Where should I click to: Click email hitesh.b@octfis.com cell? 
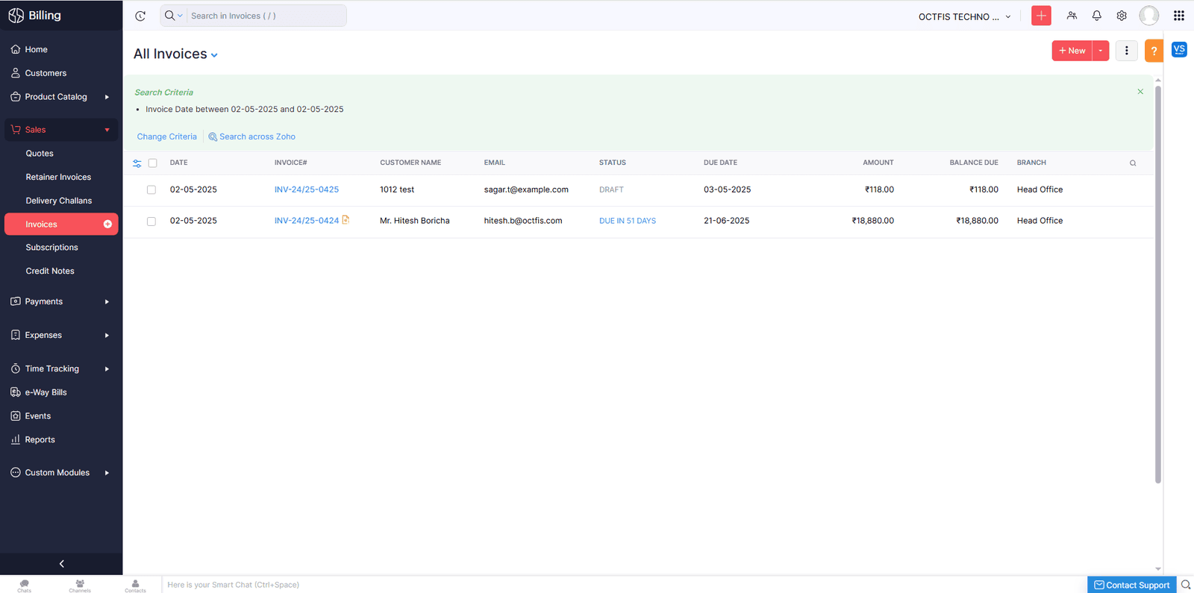coord(523,221)
